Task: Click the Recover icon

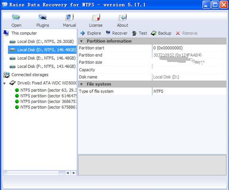Action: (108, 33)
